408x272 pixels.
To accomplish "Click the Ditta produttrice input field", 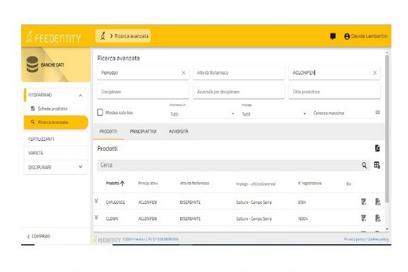I will point(333,92).
